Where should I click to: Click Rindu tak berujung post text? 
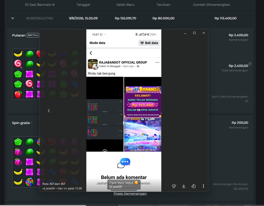(x=101, y=73)
